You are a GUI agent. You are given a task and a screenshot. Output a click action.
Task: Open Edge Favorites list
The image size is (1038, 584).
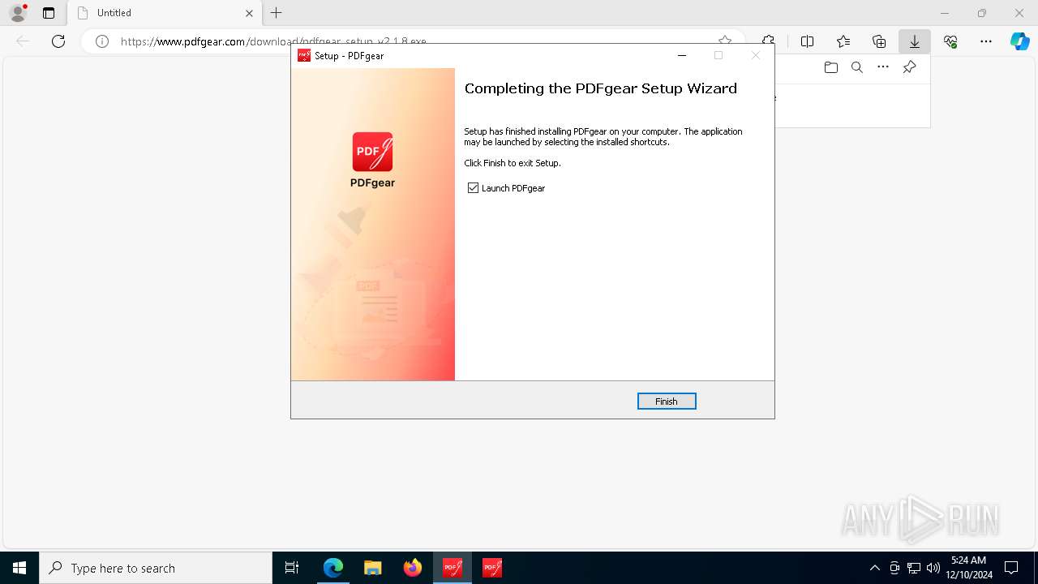[843, 41]
